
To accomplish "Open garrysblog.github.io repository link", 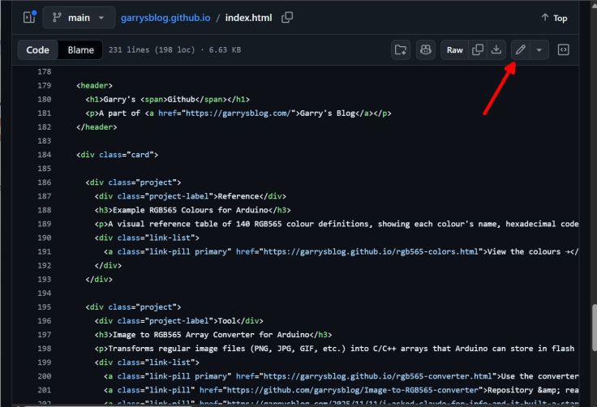I will (165, 18).
